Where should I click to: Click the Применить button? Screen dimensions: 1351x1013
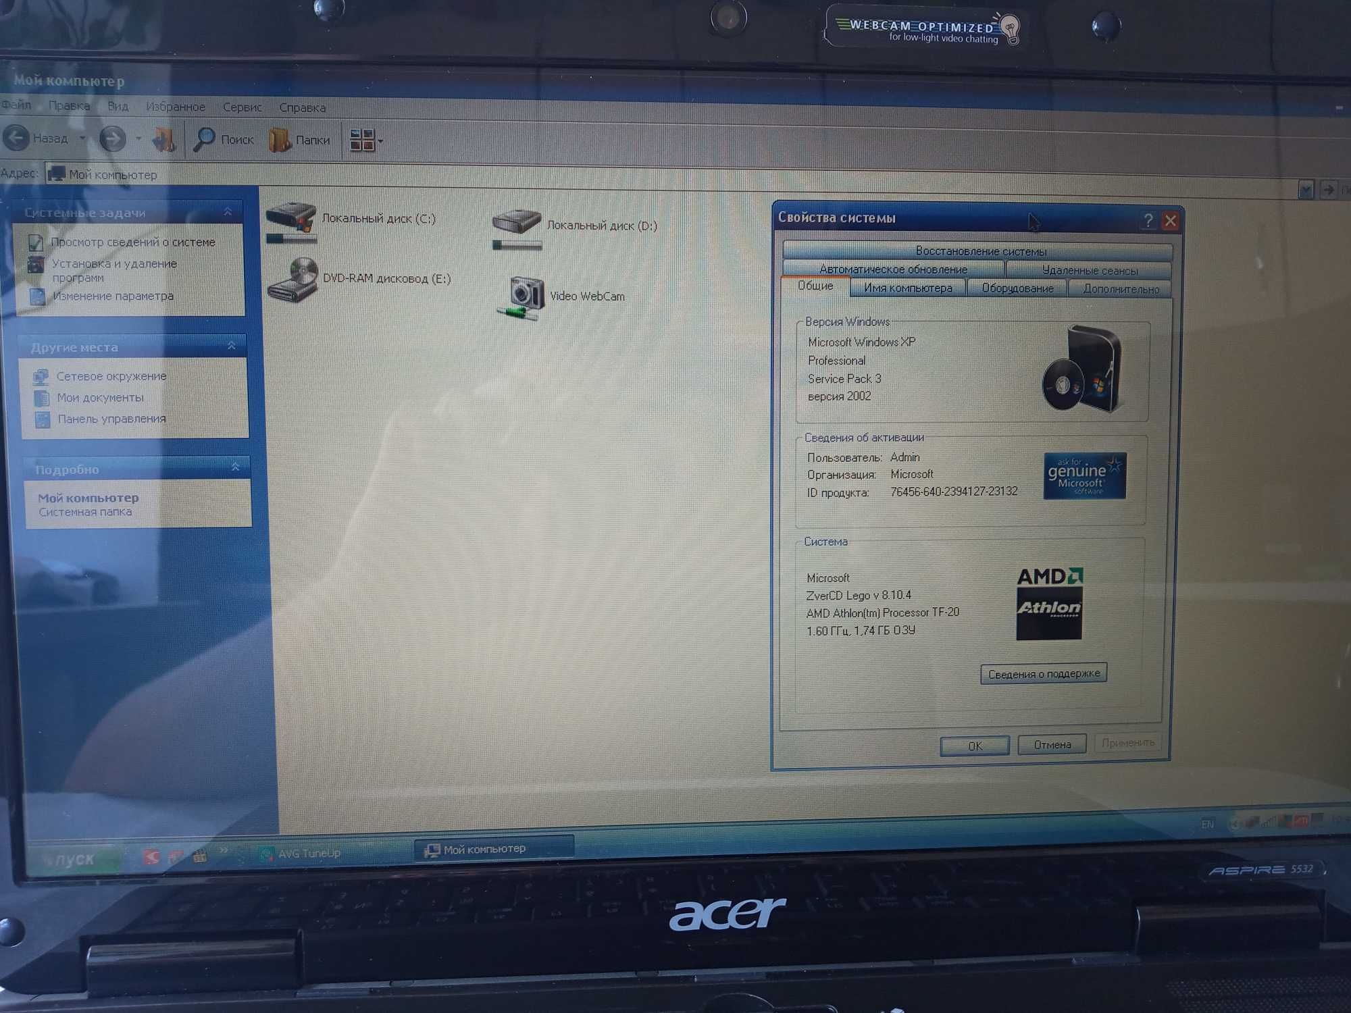pos(1127,743)
